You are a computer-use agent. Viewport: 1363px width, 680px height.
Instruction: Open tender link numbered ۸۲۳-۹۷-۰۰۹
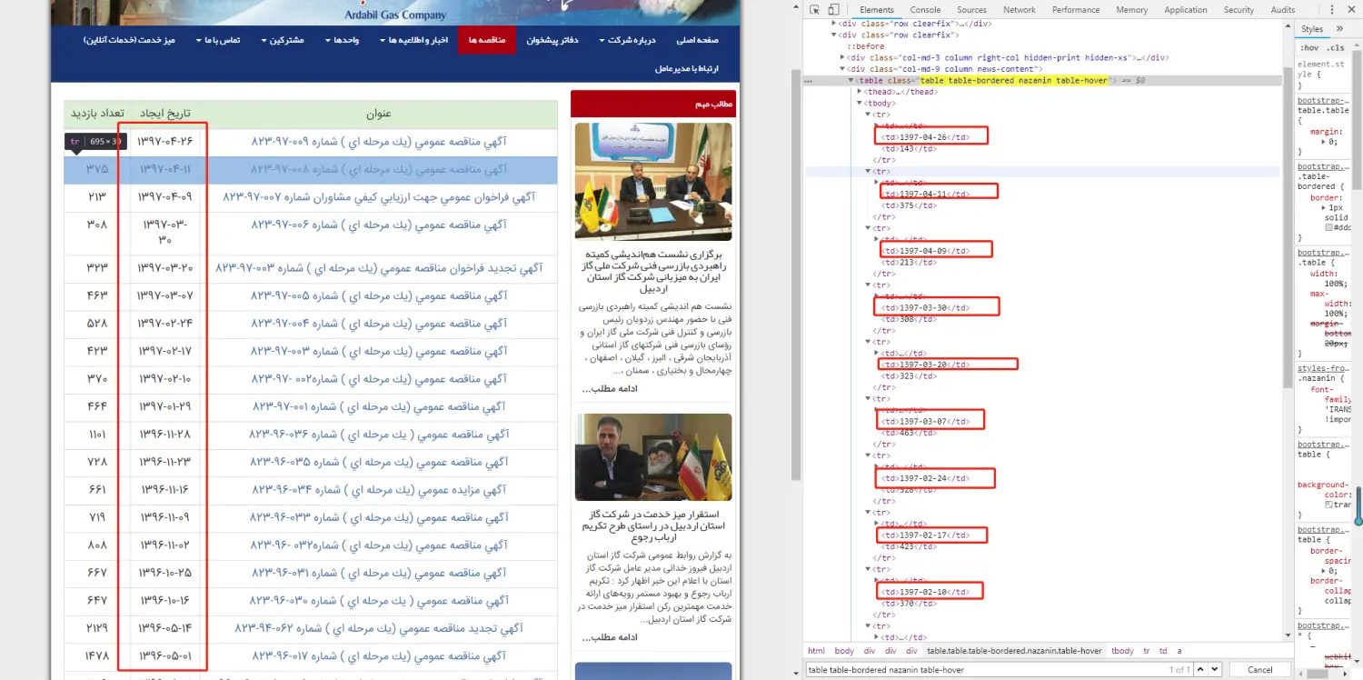click(x=378, y=141)
